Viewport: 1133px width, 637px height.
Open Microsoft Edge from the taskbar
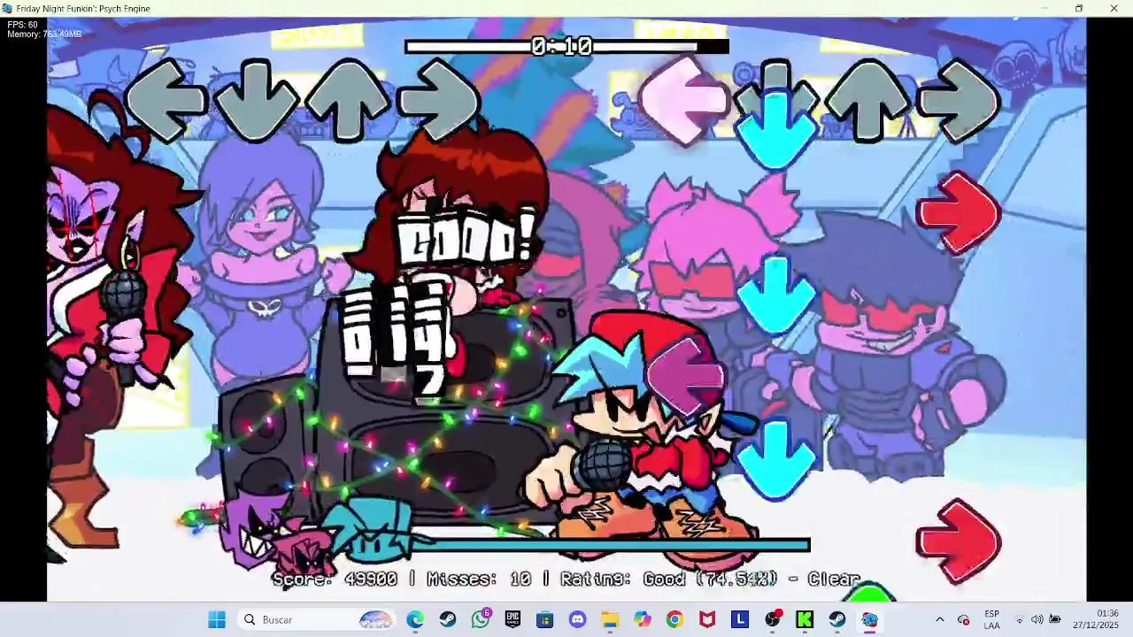click(x=415, y=619)
